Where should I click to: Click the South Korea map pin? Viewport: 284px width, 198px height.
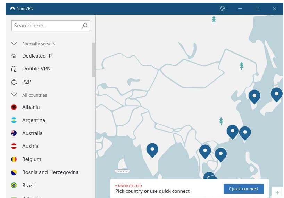(x=254, y=97)
